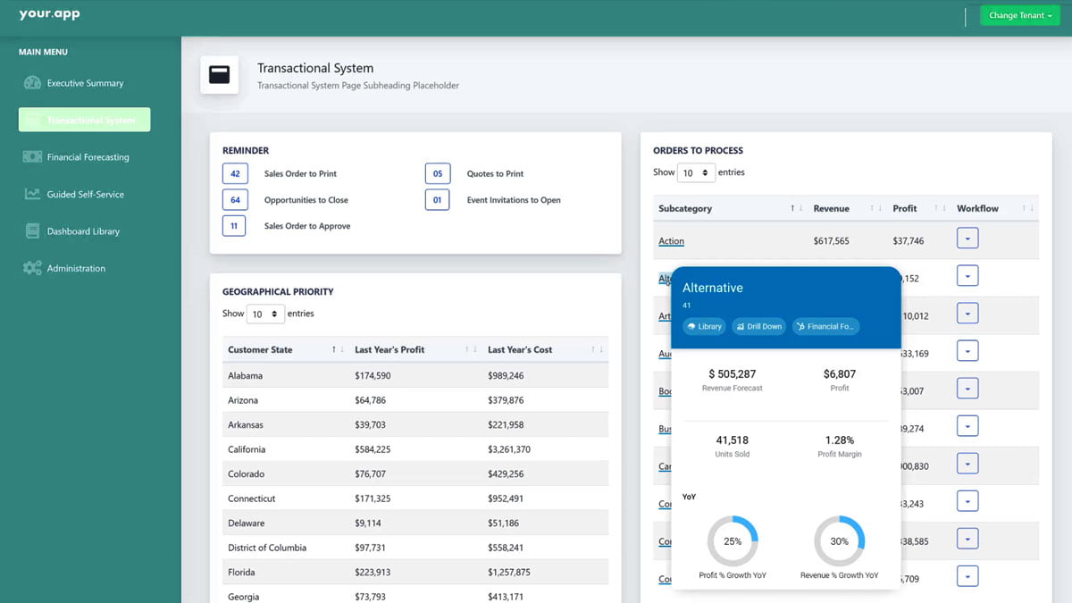Click the Drill Down chart icon in popup
The image size is (1072, 603).
point(741,326)
